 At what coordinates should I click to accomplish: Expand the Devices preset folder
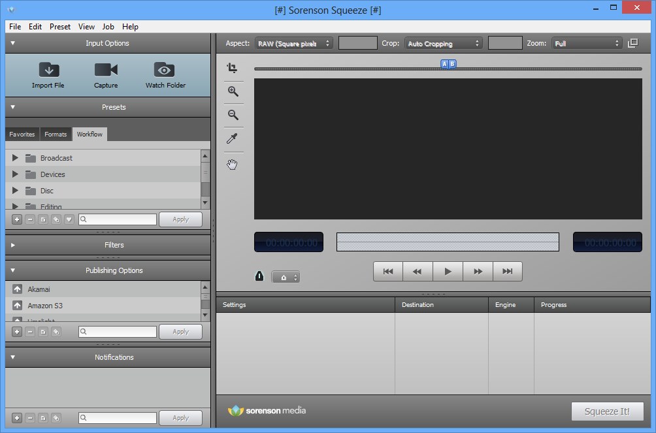pos(15,174)
